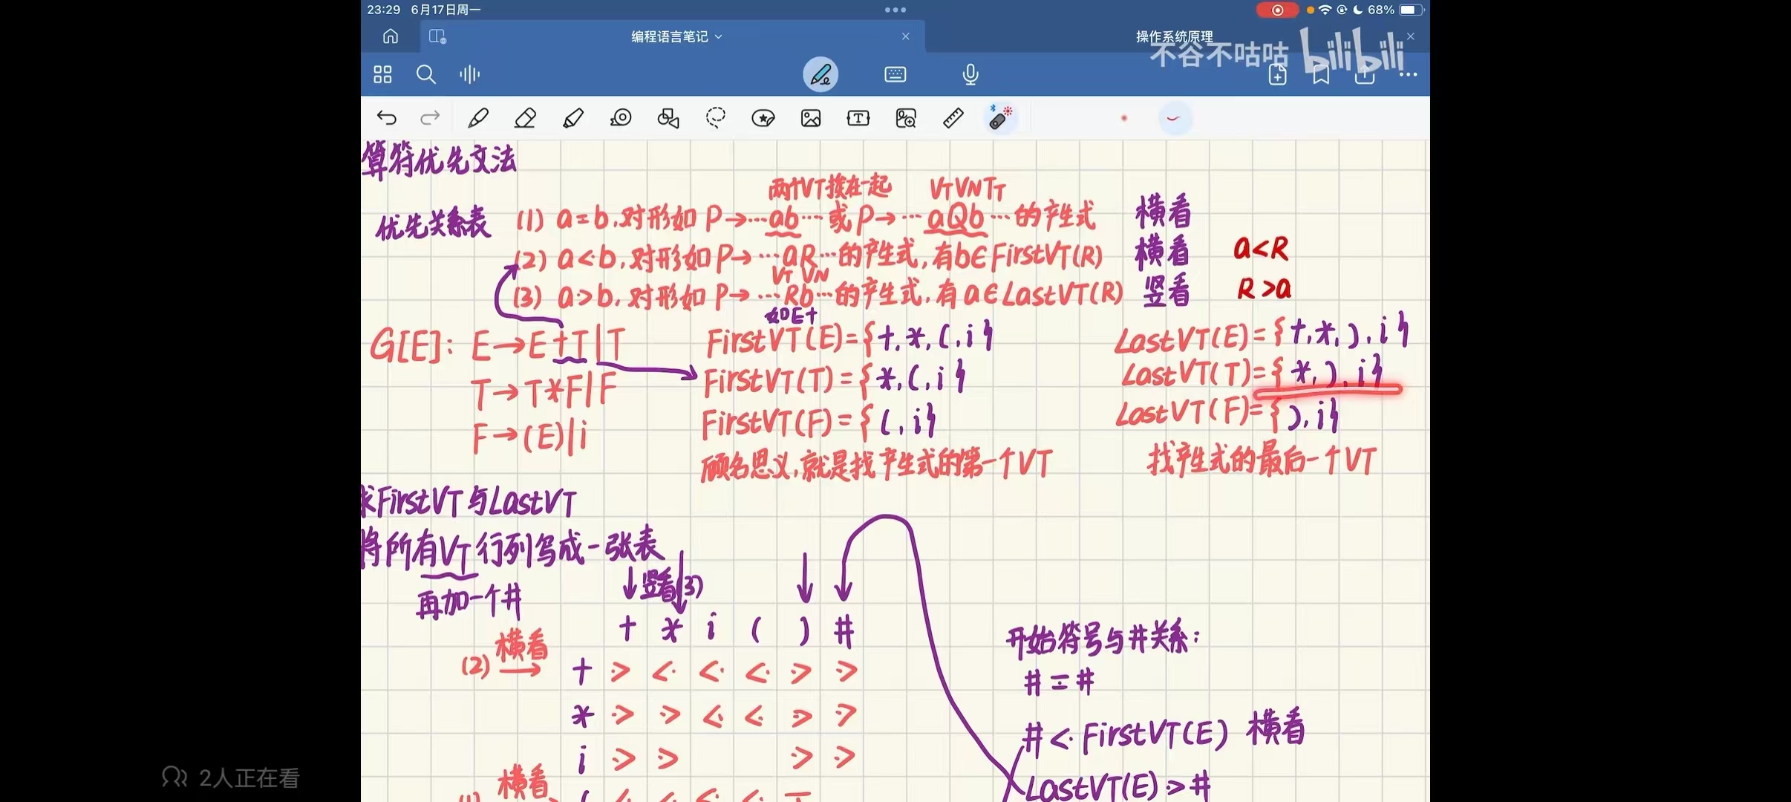The height and width of the screenshot is (802, 1791).
Task: Open the sticker elements tool
Action: click(x=763, y=118)
